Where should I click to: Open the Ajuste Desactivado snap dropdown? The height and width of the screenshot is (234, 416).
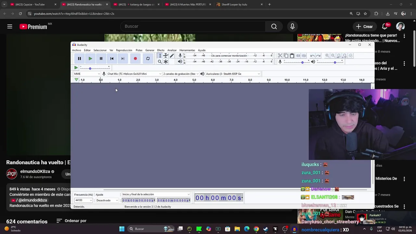[x=107, y=200]
